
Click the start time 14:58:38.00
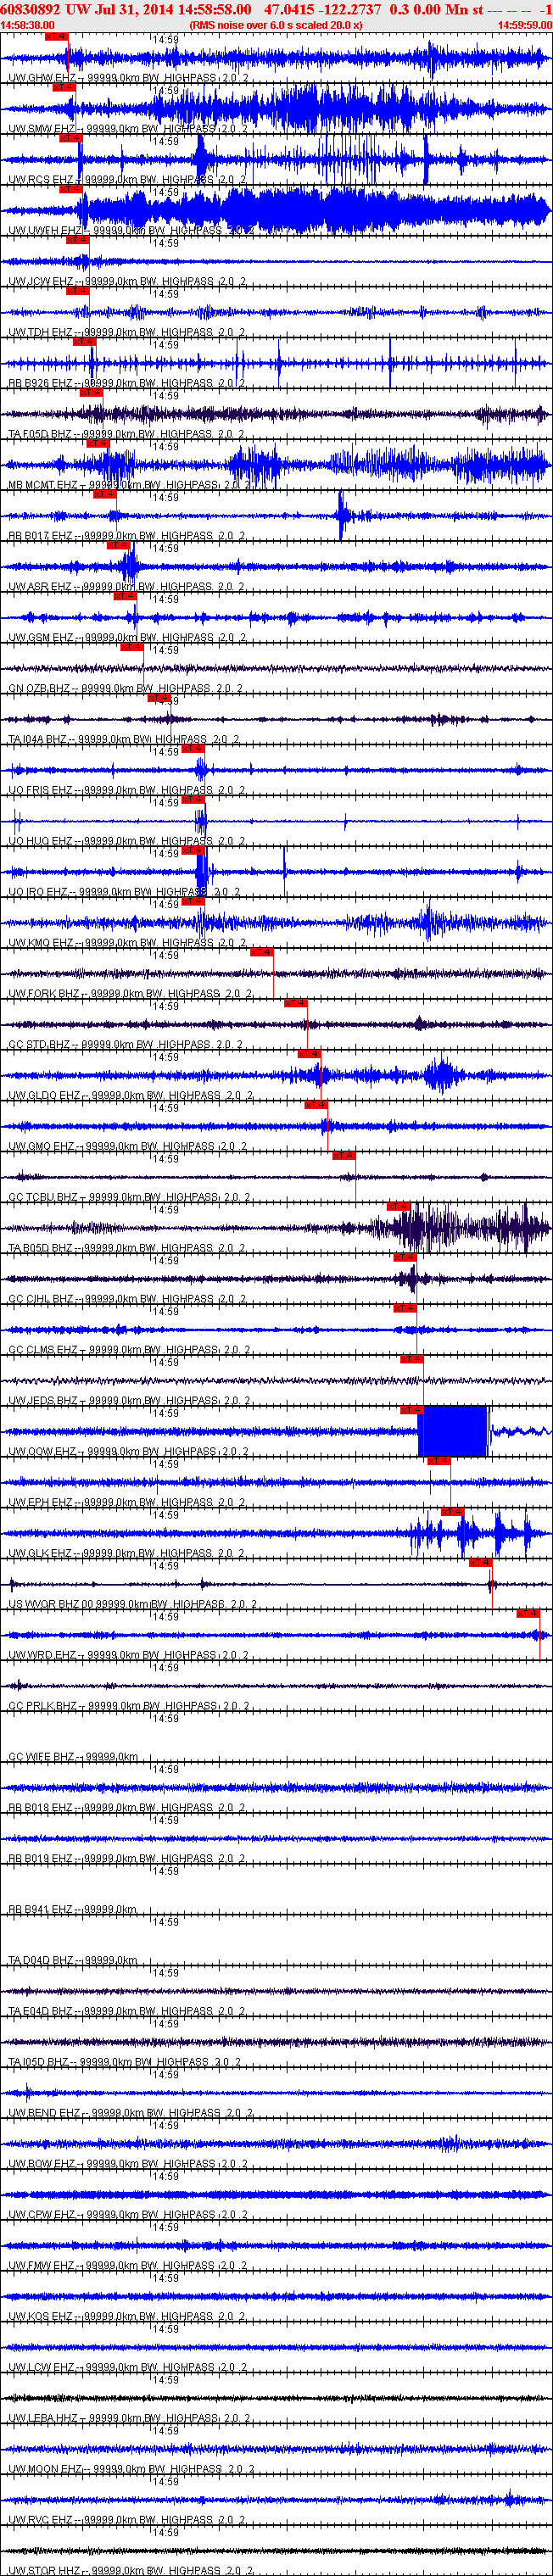27,25
